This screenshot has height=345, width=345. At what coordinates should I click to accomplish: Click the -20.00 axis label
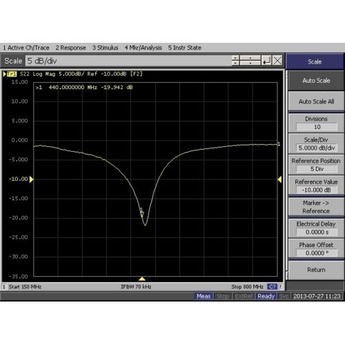(x=19, y=218)
